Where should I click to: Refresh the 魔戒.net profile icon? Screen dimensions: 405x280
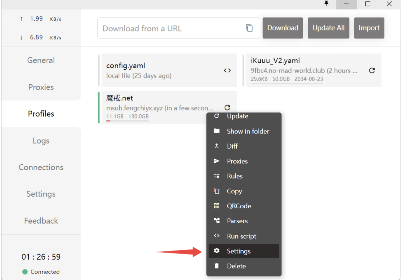pos(227,107)
